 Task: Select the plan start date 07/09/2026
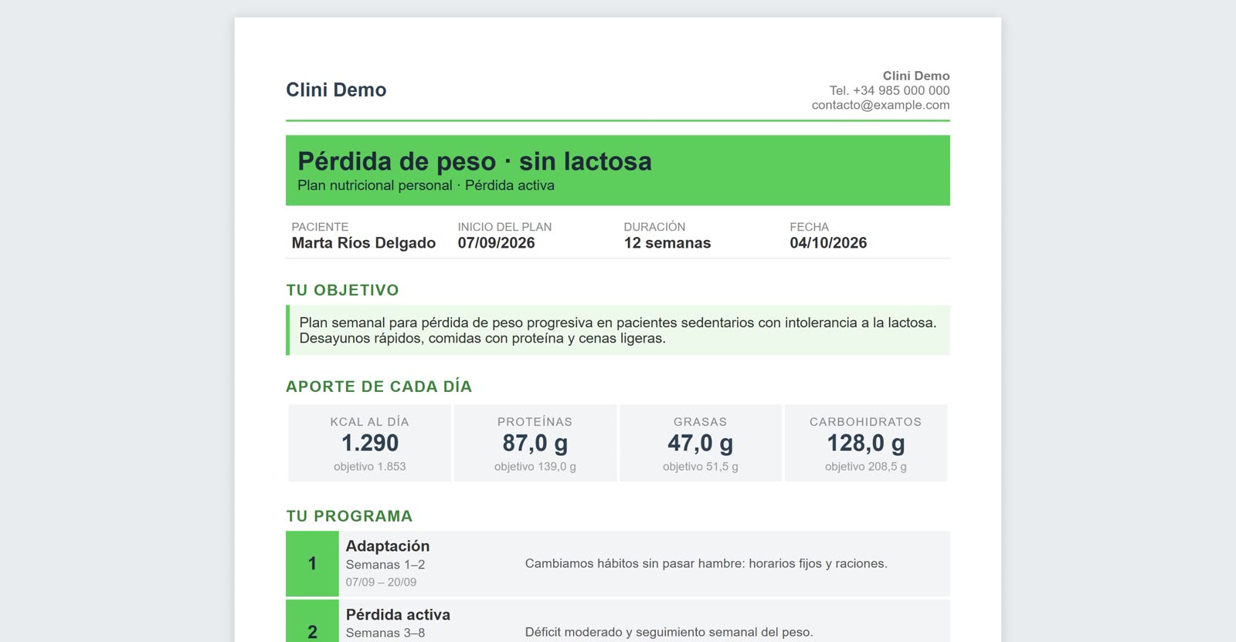point(496,243)
